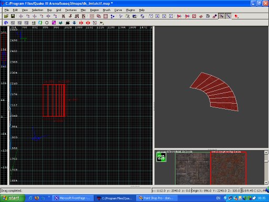269x202 pixels.
Task: Switch to Microsoft FrontPage in the taskbar
Action: point(73,198)
